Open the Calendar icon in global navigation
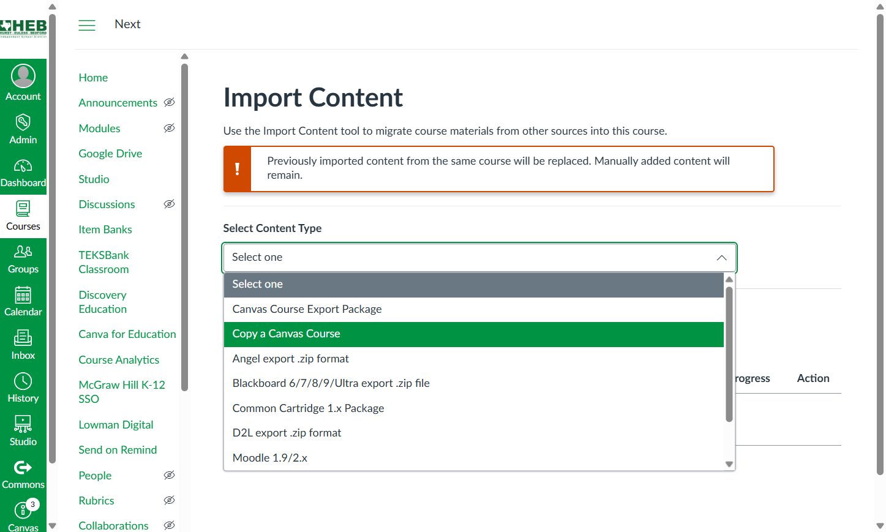This screenshot has width=886, height=532. tap(23, 295)
